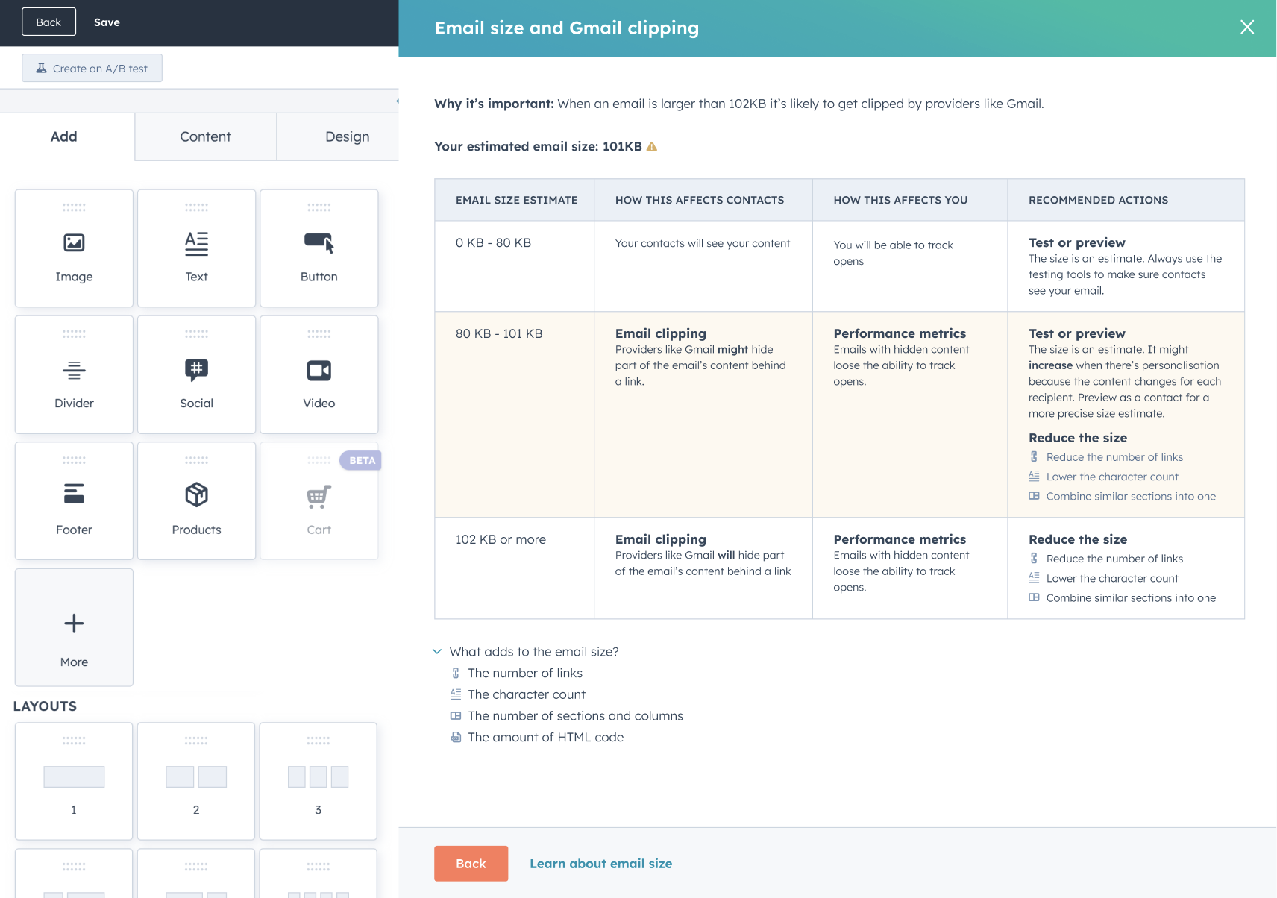This screenshot has height=898, width=1277.
Task: Select the Footer module icon
Action: tap(74, 494)
